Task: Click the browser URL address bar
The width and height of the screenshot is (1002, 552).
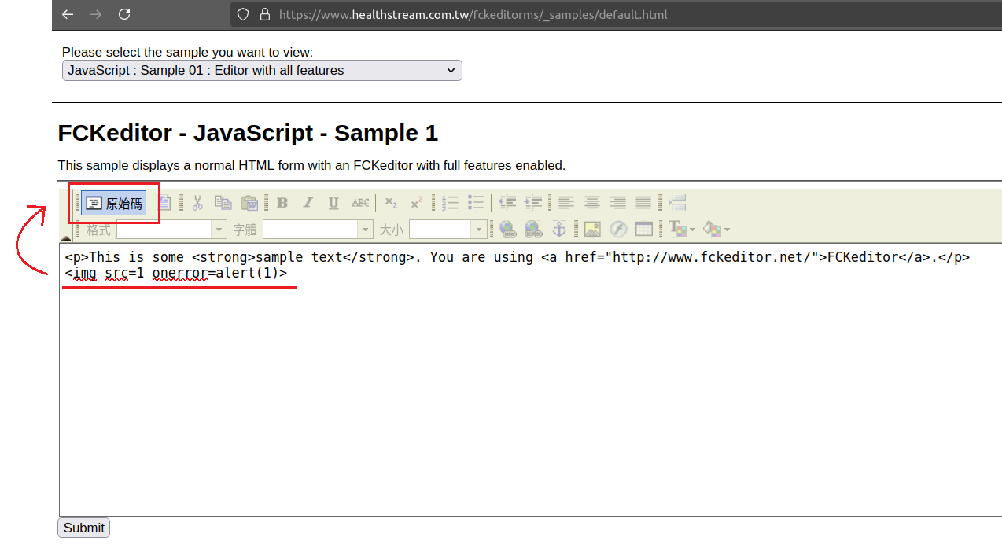Action: point(616,14)
